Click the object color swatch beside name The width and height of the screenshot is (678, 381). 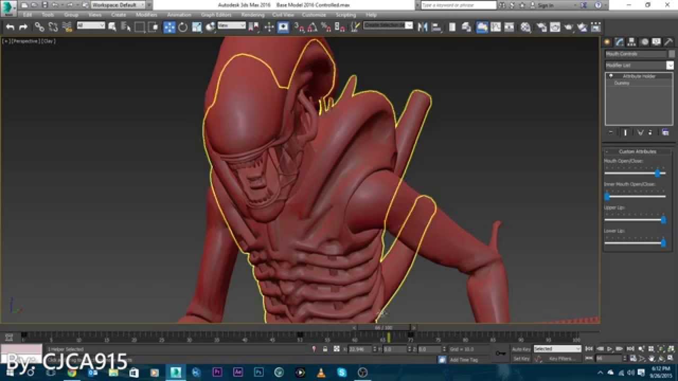[672, 54]
